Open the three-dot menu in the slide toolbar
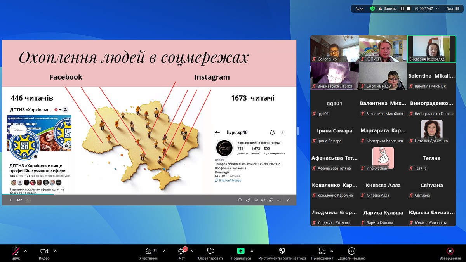 [278, 200]
